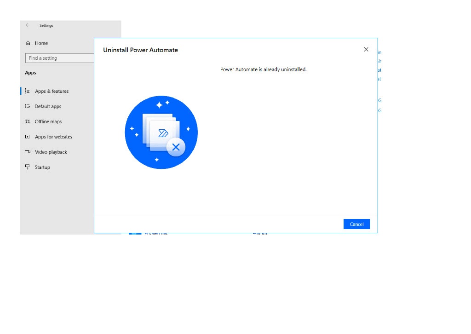Open Apps for websites page
Image resolution: width=471 pixels, height=334 pixels.
[x=53, y=137]
